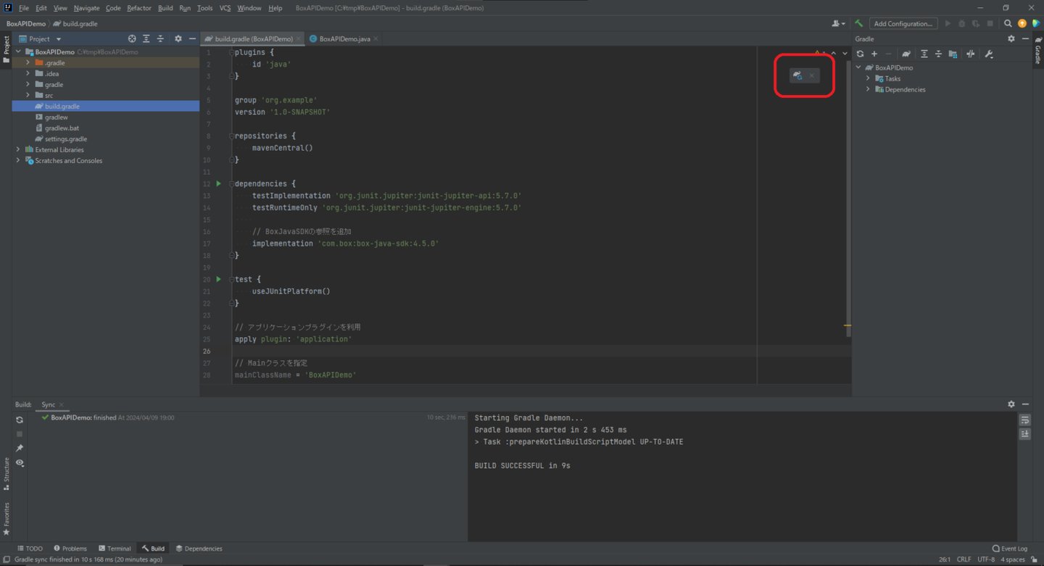Screen dimensions: 1044x566
Task: Click the Add Configuration button
Action: coord(903,24)
